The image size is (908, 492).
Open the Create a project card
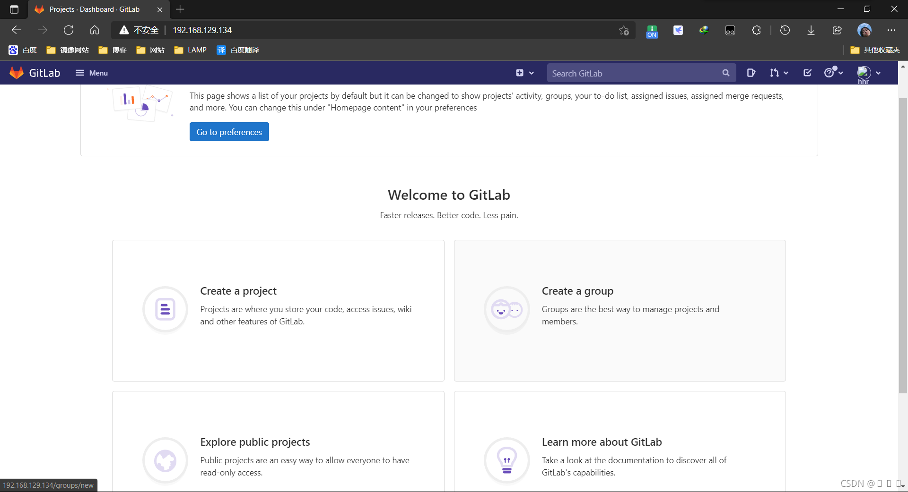pyautogui.click(x=278, y=311)
